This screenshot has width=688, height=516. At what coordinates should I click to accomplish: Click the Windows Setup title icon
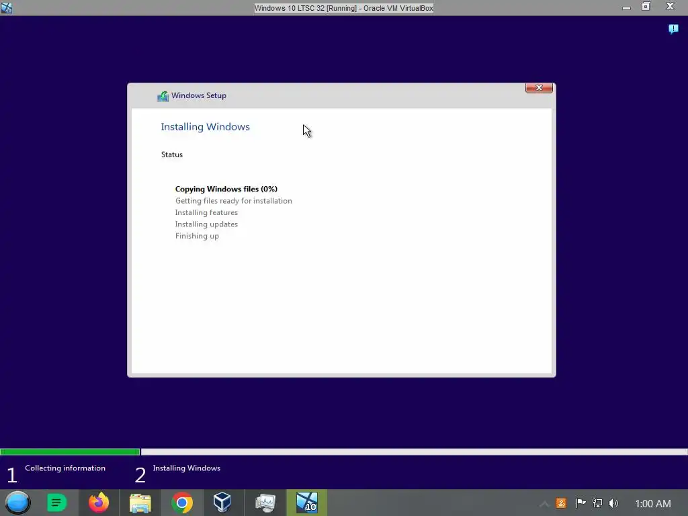click(163, 96)
